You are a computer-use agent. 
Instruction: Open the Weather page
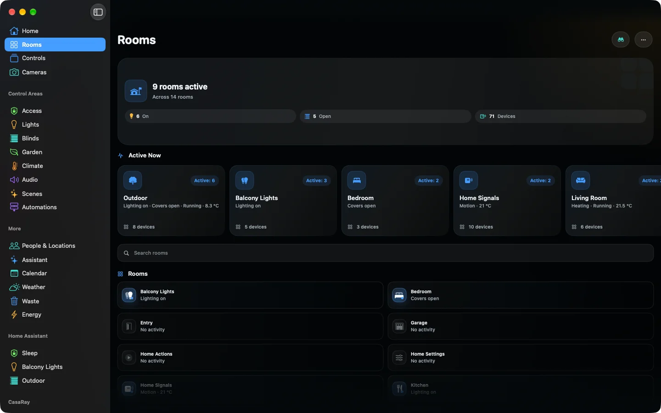pos(55,287)
